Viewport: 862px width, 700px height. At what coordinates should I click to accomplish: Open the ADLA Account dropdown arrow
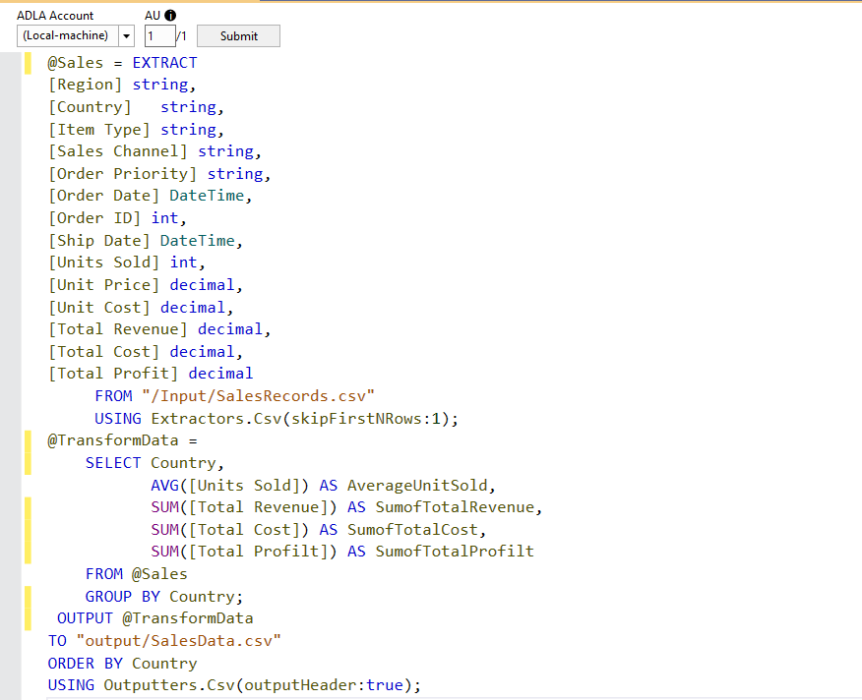pos(126,36)
